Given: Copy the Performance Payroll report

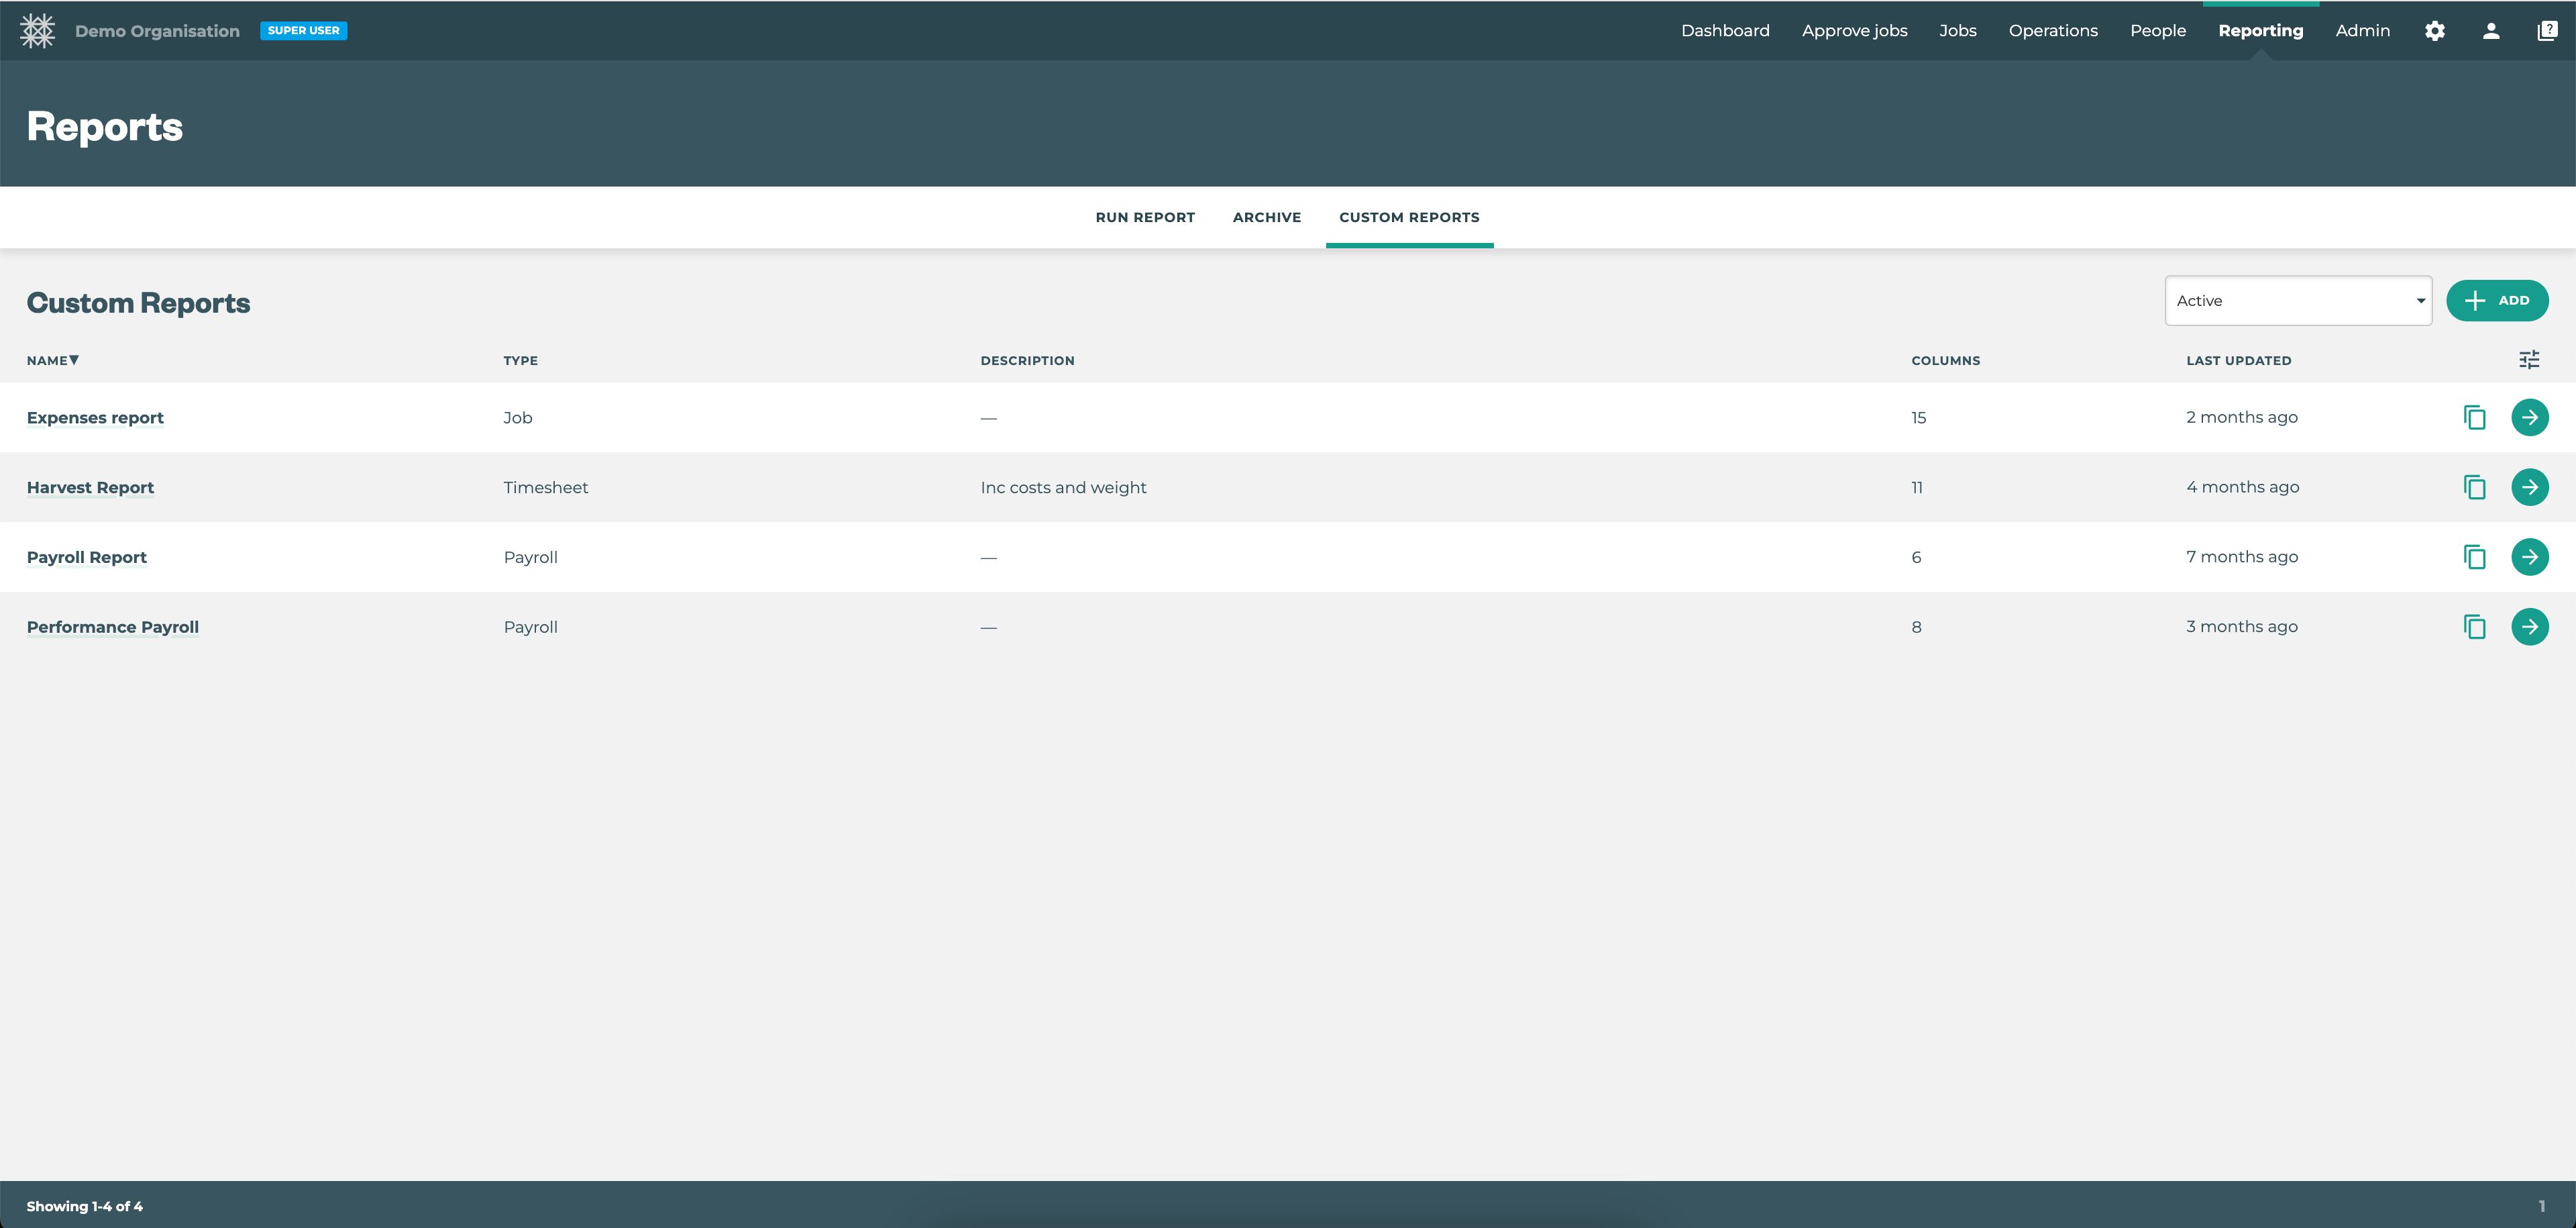Looking at the screenshot, I should click(x=2475, y=627).
